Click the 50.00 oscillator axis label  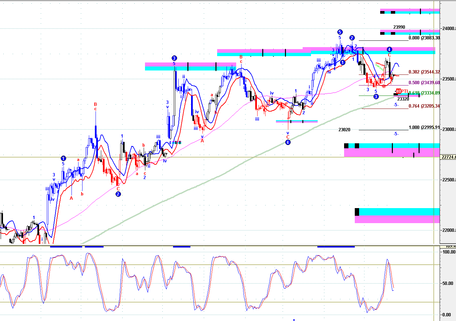click(x=448, y=283)
